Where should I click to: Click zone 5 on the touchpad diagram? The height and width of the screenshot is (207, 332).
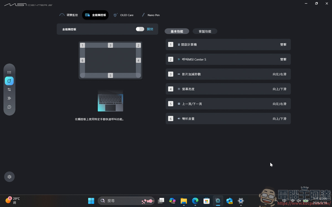(110, 75)
